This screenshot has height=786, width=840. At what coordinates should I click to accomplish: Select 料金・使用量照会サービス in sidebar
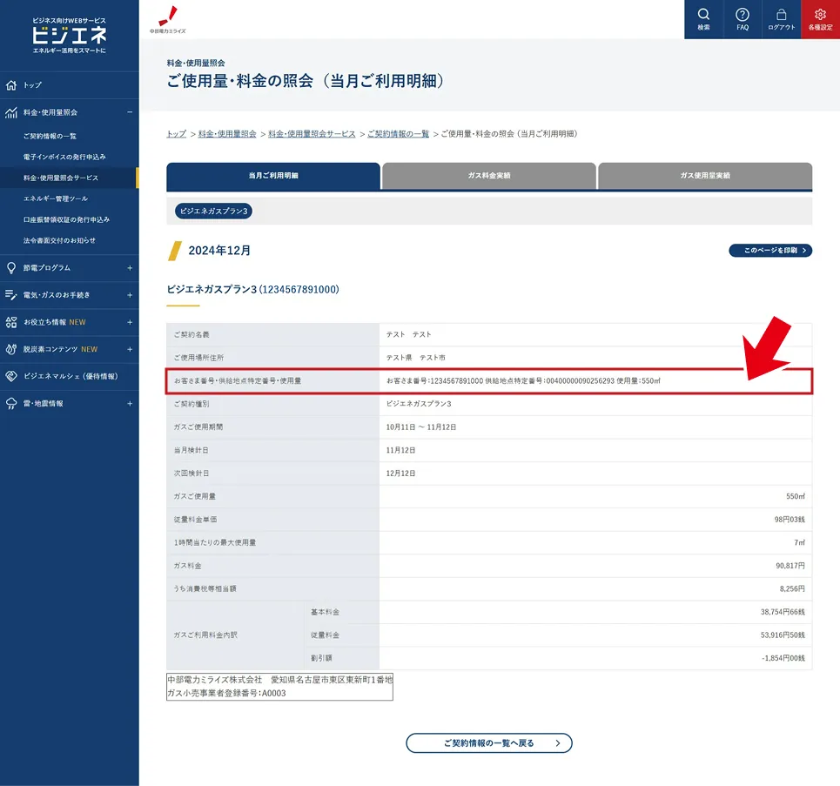(x=61, y=178)
